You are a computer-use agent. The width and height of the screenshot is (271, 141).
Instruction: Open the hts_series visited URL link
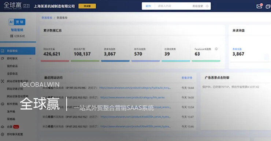(133, 97)
